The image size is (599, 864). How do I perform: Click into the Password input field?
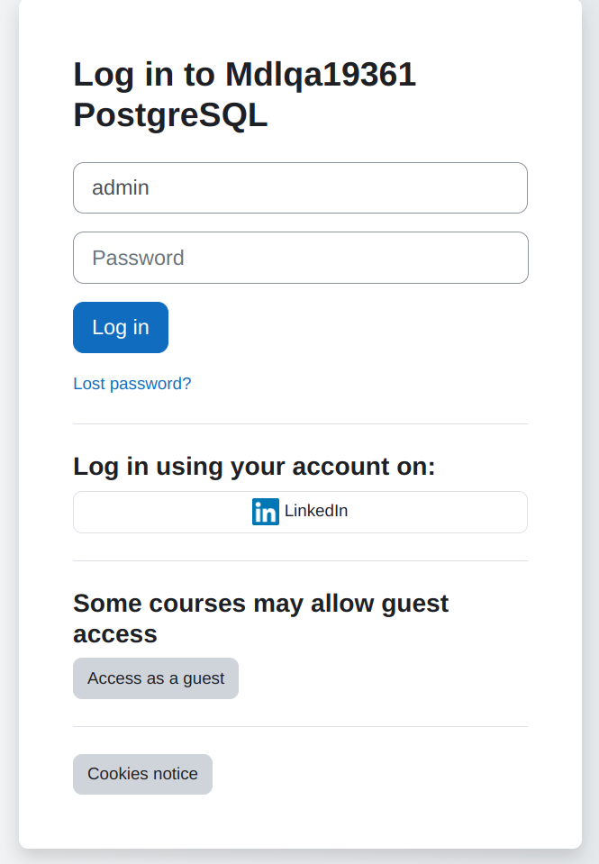pyautogui.click(x=301, y=258)
